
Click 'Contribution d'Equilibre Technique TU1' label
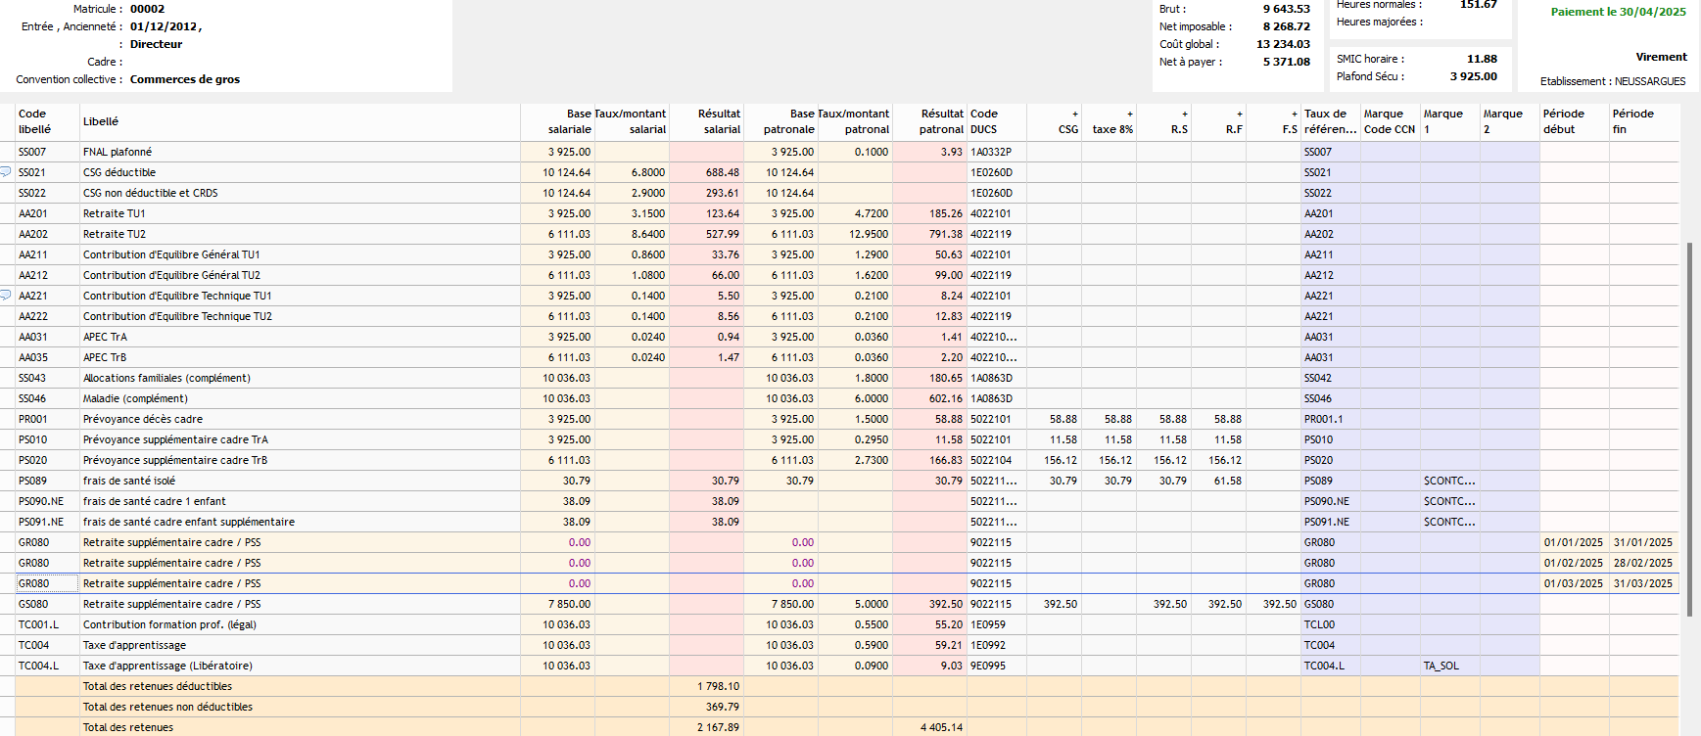(177, 296)
